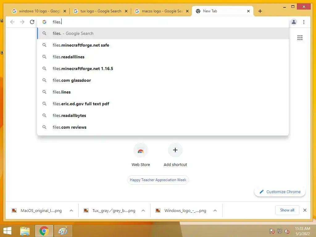Viewport: 316px width, 237px height.
Task: Pick the files.lines suggestion
Action: click(163, 92)
